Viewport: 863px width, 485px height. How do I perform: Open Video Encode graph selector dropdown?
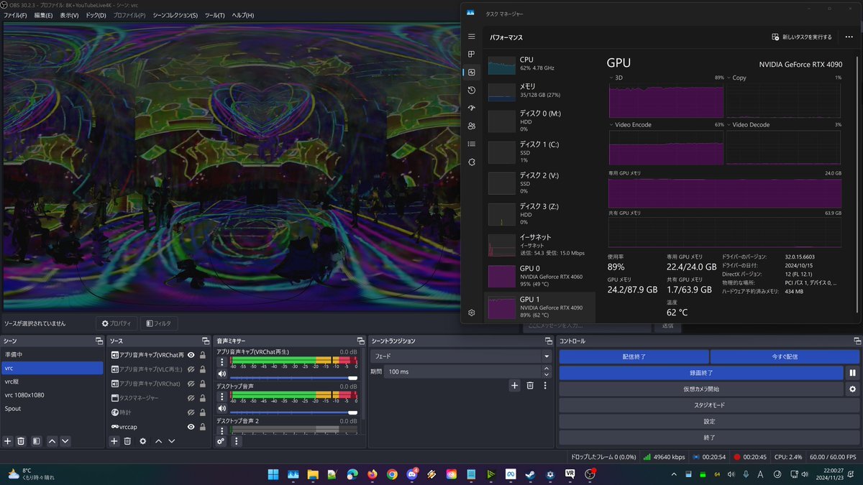point(611,125)
